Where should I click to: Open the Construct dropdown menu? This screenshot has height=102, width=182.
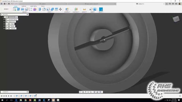(76, 12)
